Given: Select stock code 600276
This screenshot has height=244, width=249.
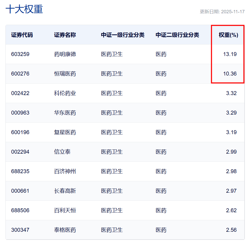Looking at the screenshot, I should [x=20, y=74].
